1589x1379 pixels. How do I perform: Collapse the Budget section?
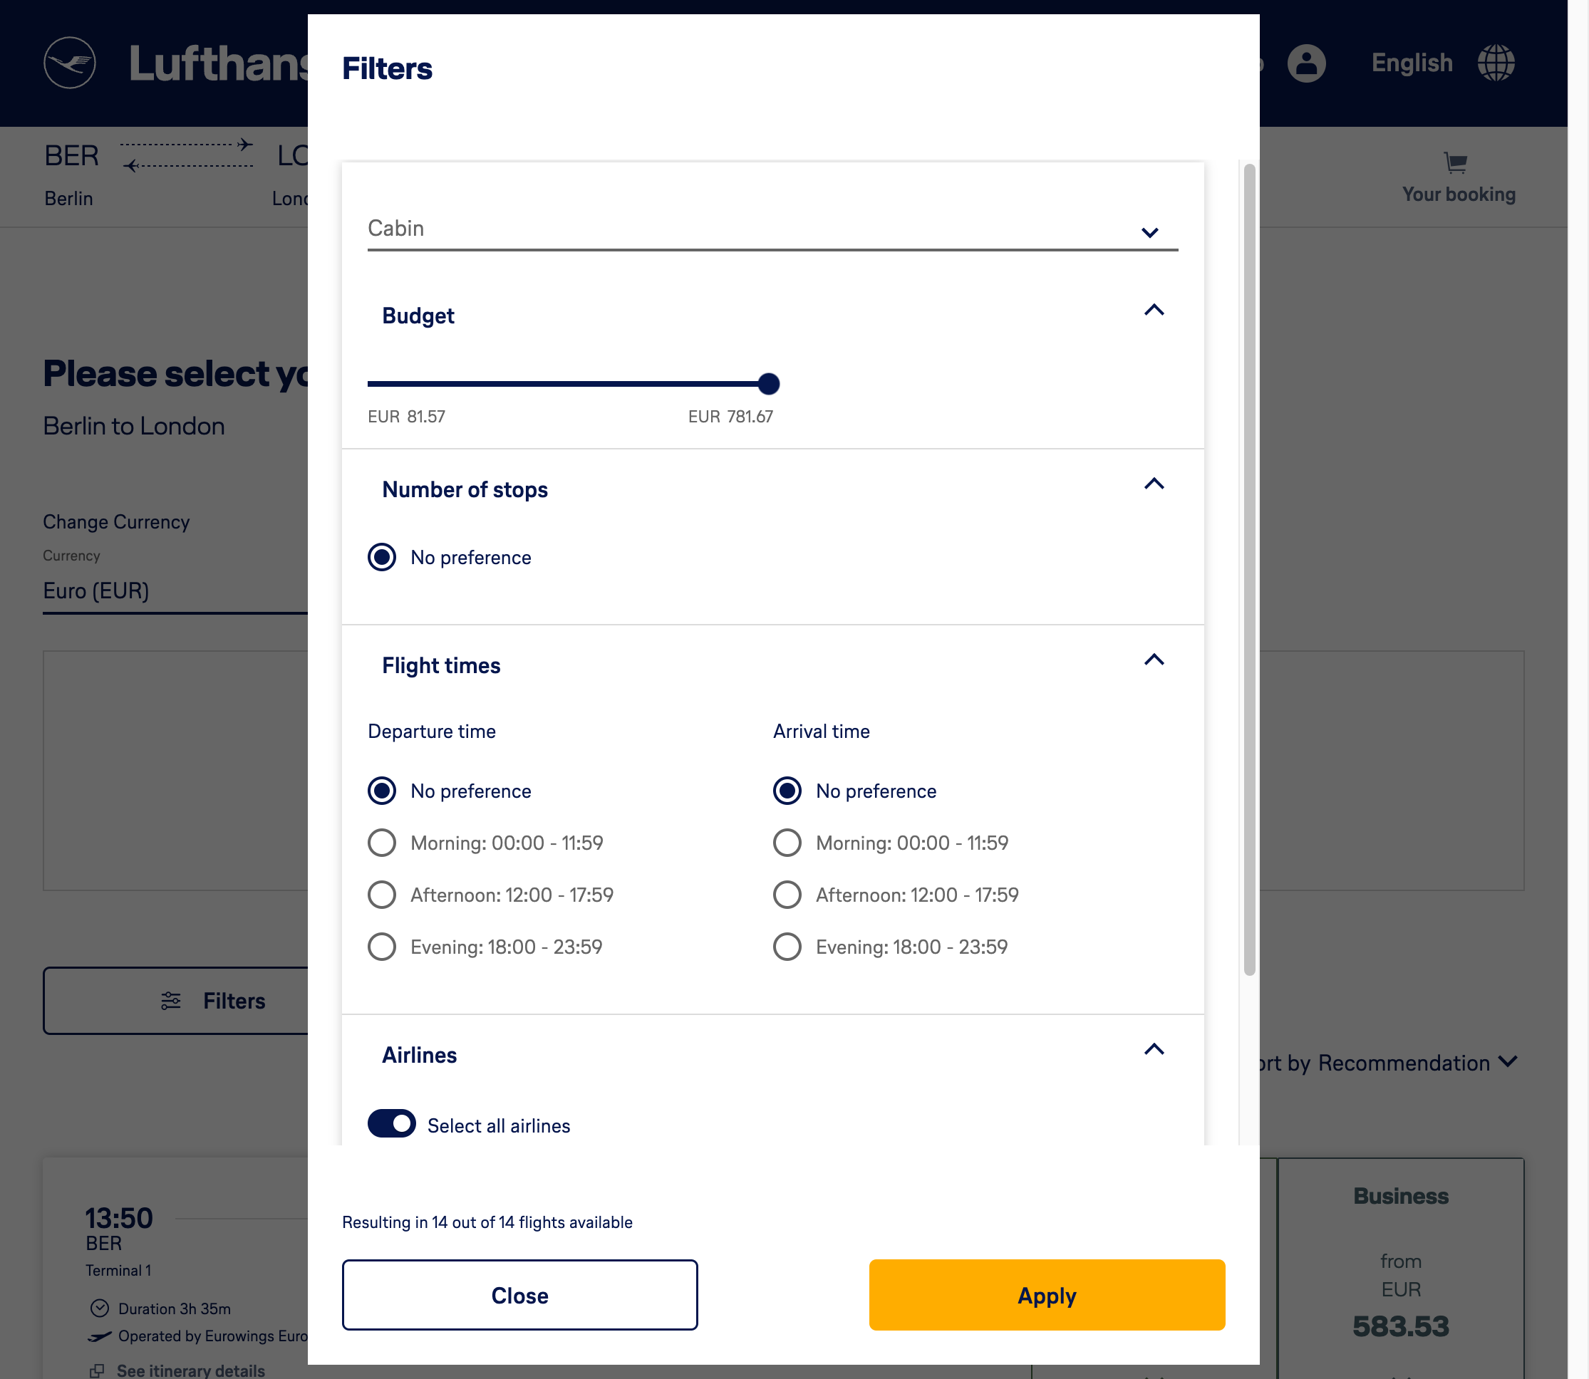click(1153, 310)
